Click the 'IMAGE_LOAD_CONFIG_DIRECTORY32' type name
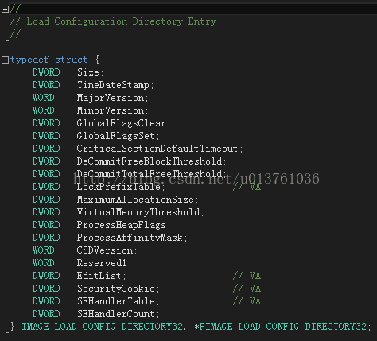377x341 pixels. coord(103,327)
